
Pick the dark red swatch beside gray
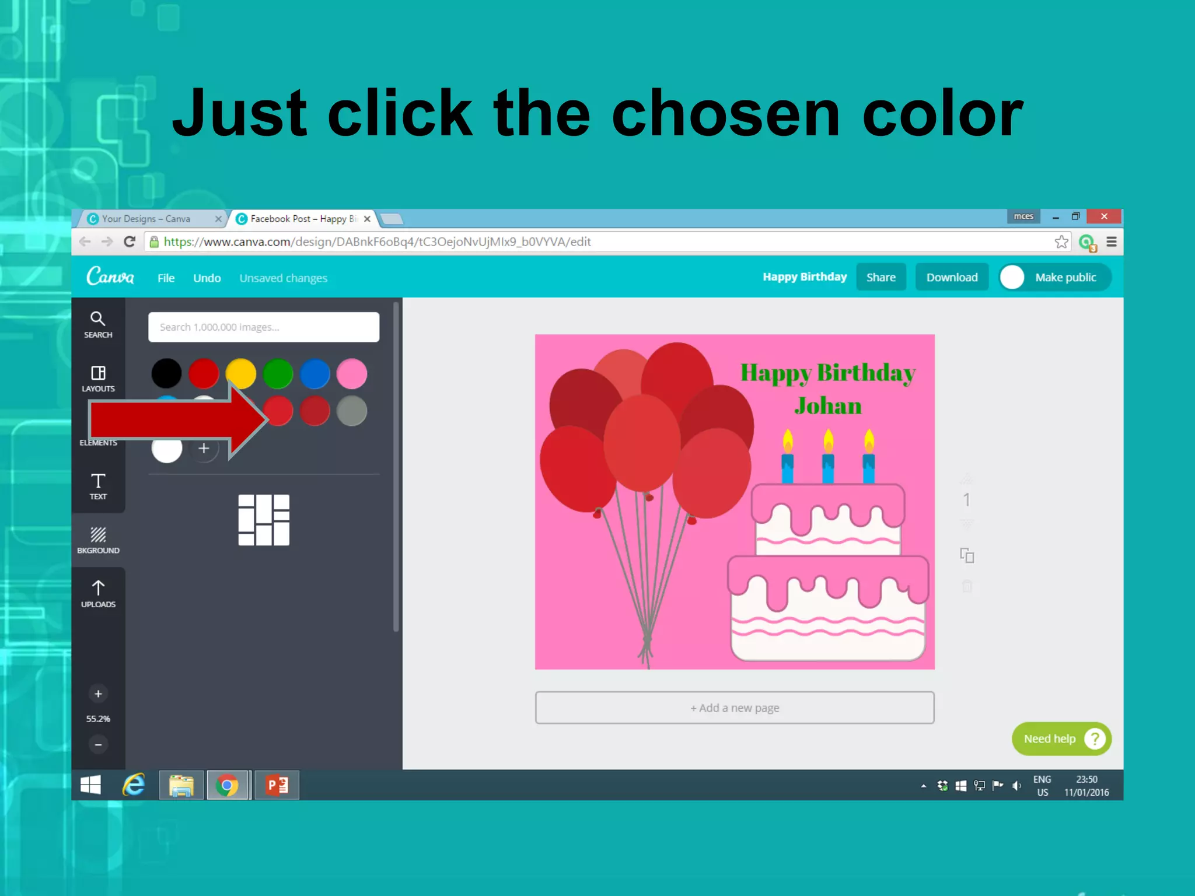(x=315, y=411)
